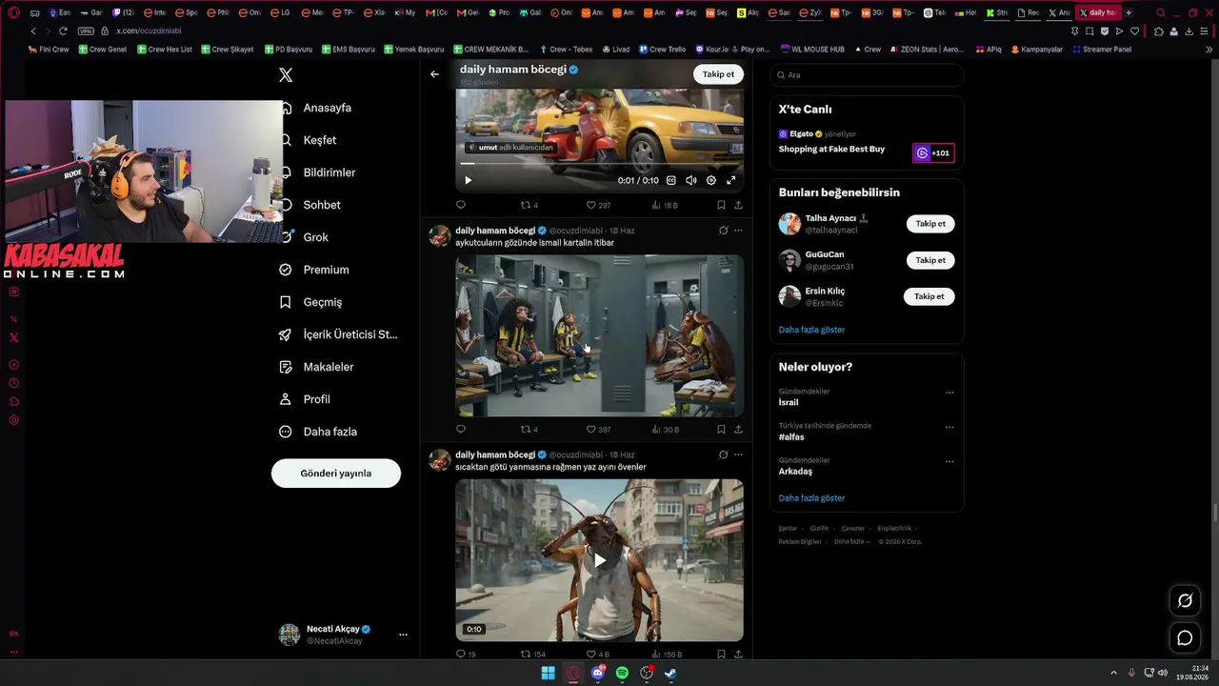Go back with the profile header arrow
Screen dimensions: 1219x686
[434, 73]
